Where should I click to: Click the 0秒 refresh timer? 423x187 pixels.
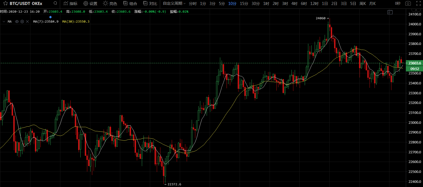tap(398, 4)
